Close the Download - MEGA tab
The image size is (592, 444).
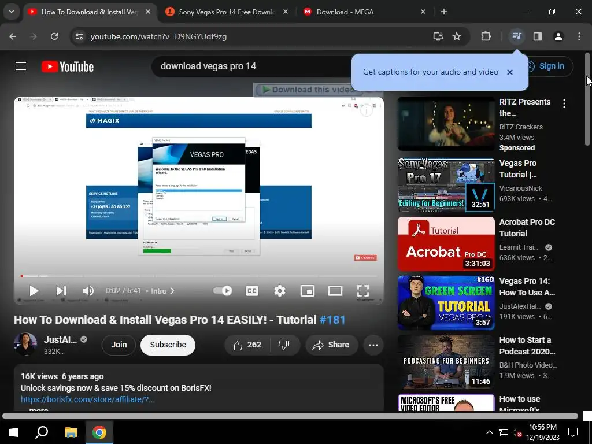(423, 12)
